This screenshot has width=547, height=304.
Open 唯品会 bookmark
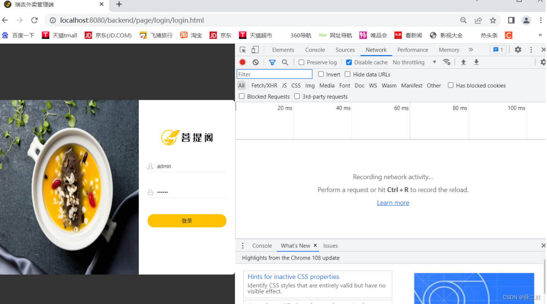tap(374, 35)
